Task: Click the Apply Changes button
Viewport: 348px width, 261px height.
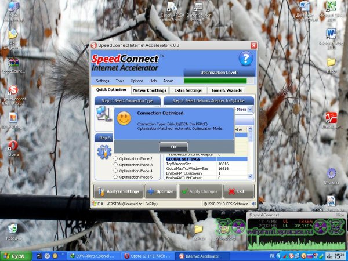Action: [x=201, y=191]
